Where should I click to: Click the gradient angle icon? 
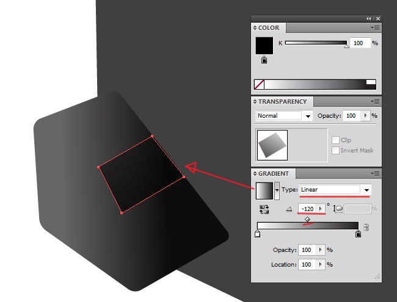(x=289, y=209)
